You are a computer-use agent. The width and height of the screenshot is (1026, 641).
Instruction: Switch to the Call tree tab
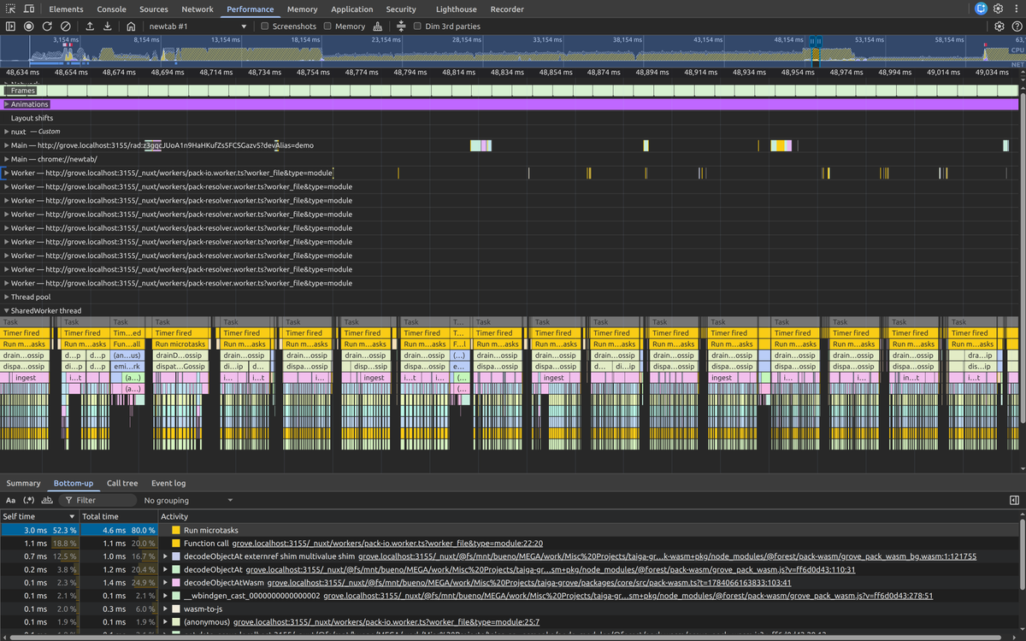(122, 484)
